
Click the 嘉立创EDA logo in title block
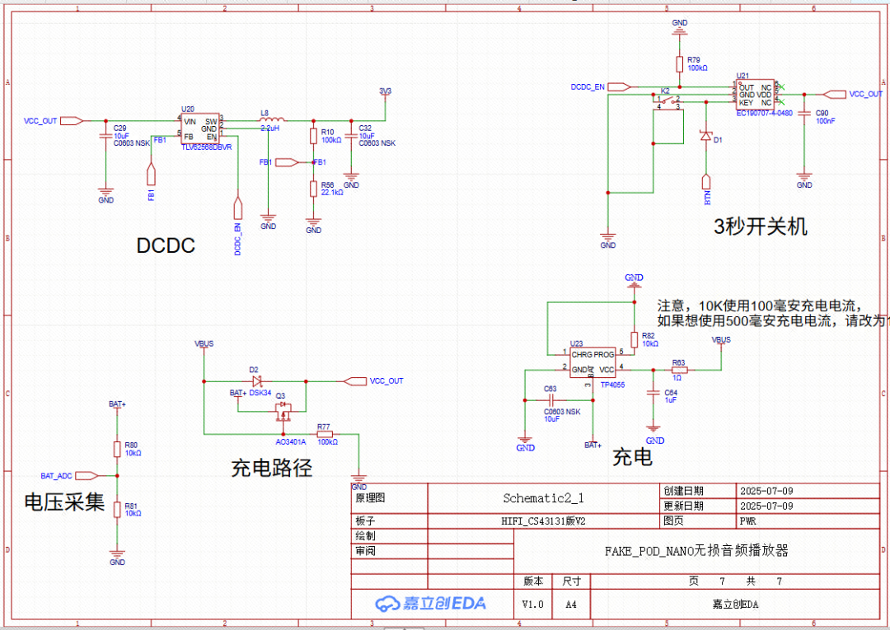pos(431,604)
